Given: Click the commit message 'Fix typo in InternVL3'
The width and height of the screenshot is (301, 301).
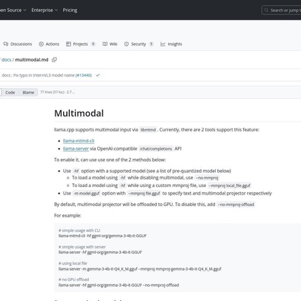Looking at the screenshot, I should (38, 75).
